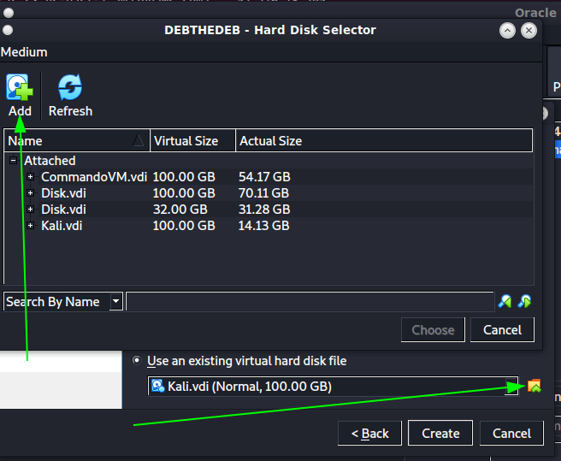Collapse the Attached group in the list
561x461 pixels.
(x=14, y=161)
